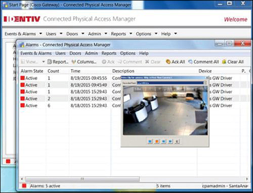Viewport: 253px width, 193px height.
Task: Expand the Users dropdown in the main window
Action: [x=61, y=33]
